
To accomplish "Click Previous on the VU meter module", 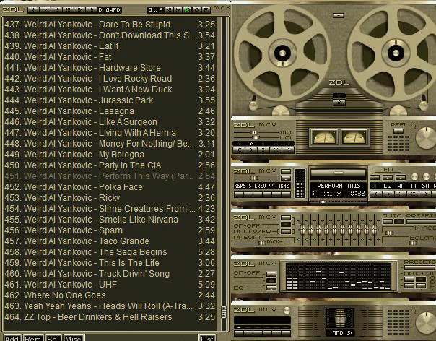I will click(239, 150).
